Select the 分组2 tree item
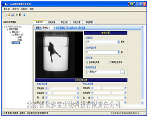 [20, 40]
